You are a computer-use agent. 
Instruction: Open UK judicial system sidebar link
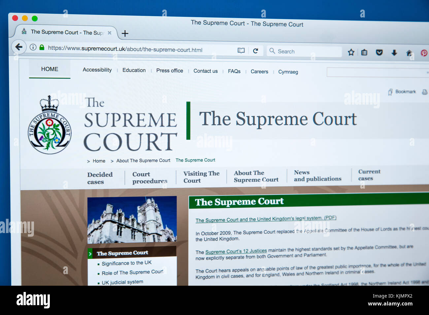[x=122, y=282]
